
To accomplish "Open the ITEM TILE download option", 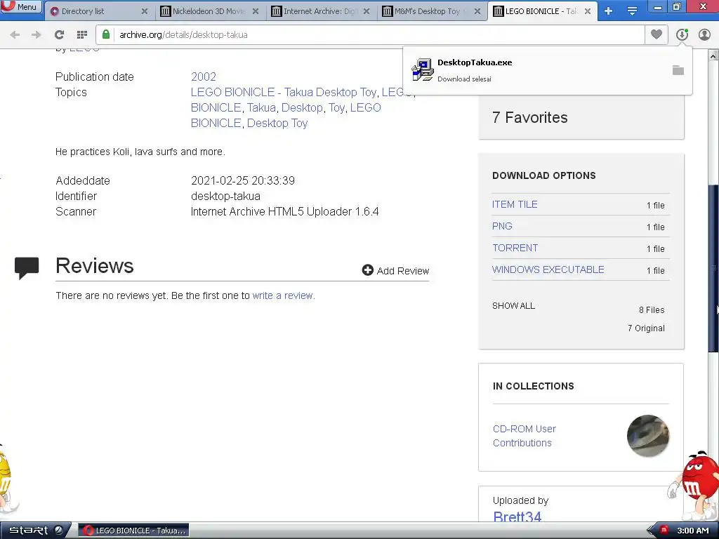I will coord(515,204).
